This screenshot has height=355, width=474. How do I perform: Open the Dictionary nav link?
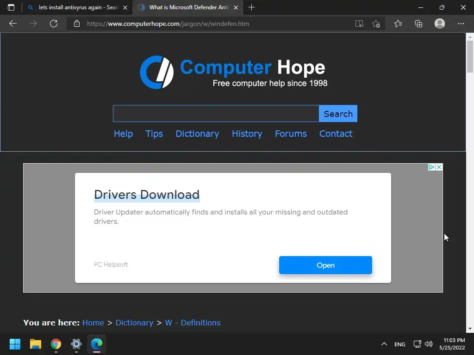pos(197,134)
